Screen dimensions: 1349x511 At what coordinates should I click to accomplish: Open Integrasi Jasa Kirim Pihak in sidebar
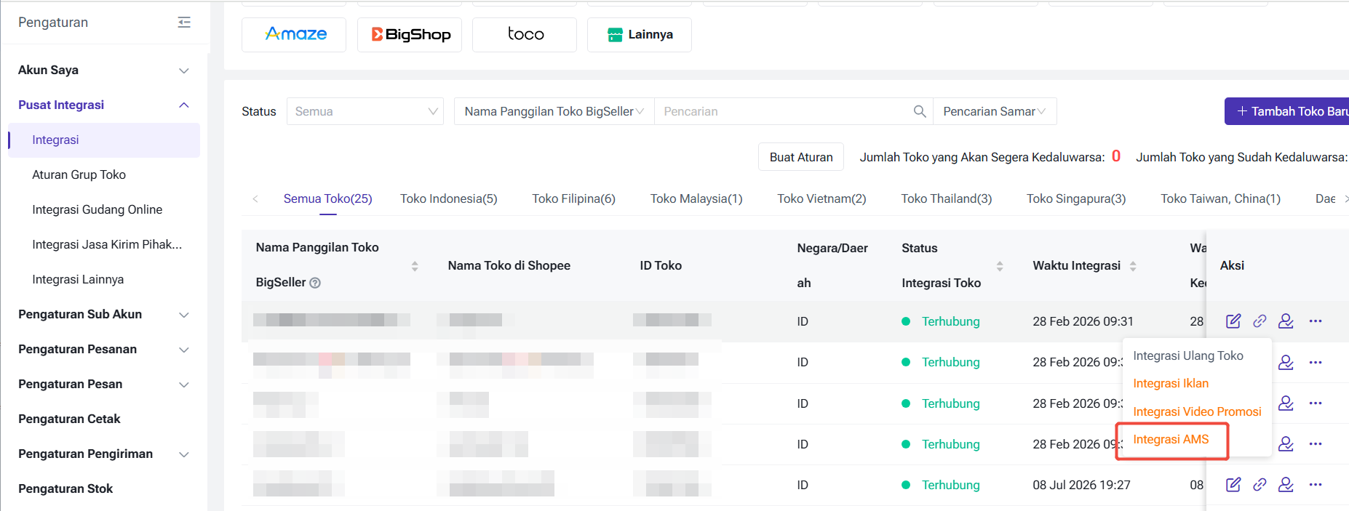[107, 244]
